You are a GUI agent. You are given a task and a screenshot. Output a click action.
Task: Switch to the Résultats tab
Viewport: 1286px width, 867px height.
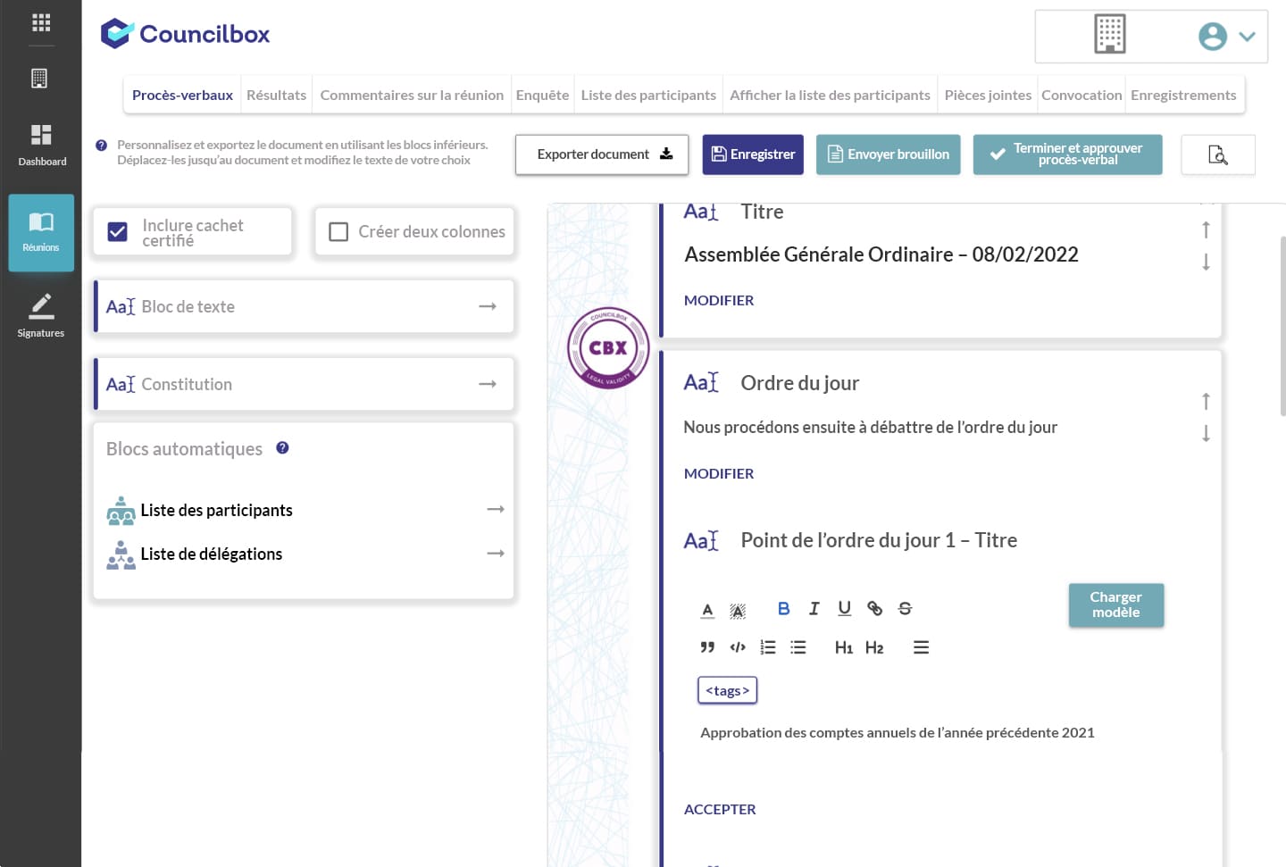[276, 95]
